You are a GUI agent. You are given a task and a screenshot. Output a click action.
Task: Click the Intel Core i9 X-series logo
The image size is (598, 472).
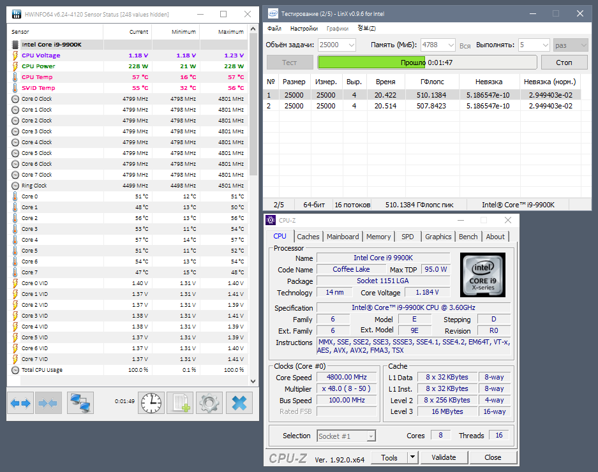[x=482, y=274]
